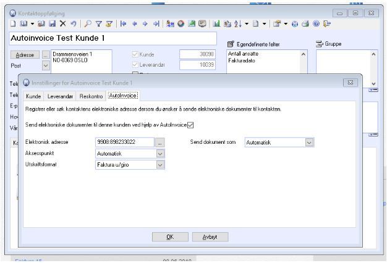Undo changes with the curved arrow icon

(x=74, y=23)
